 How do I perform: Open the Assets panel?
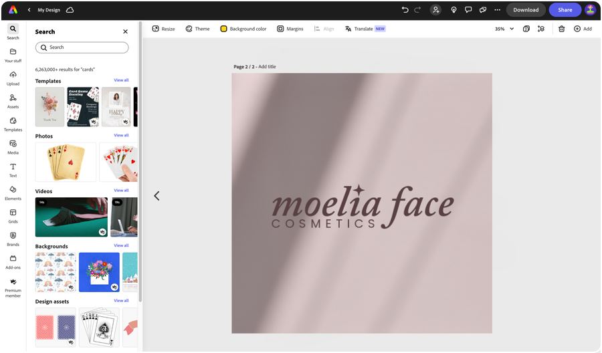(x=13, y=102)
